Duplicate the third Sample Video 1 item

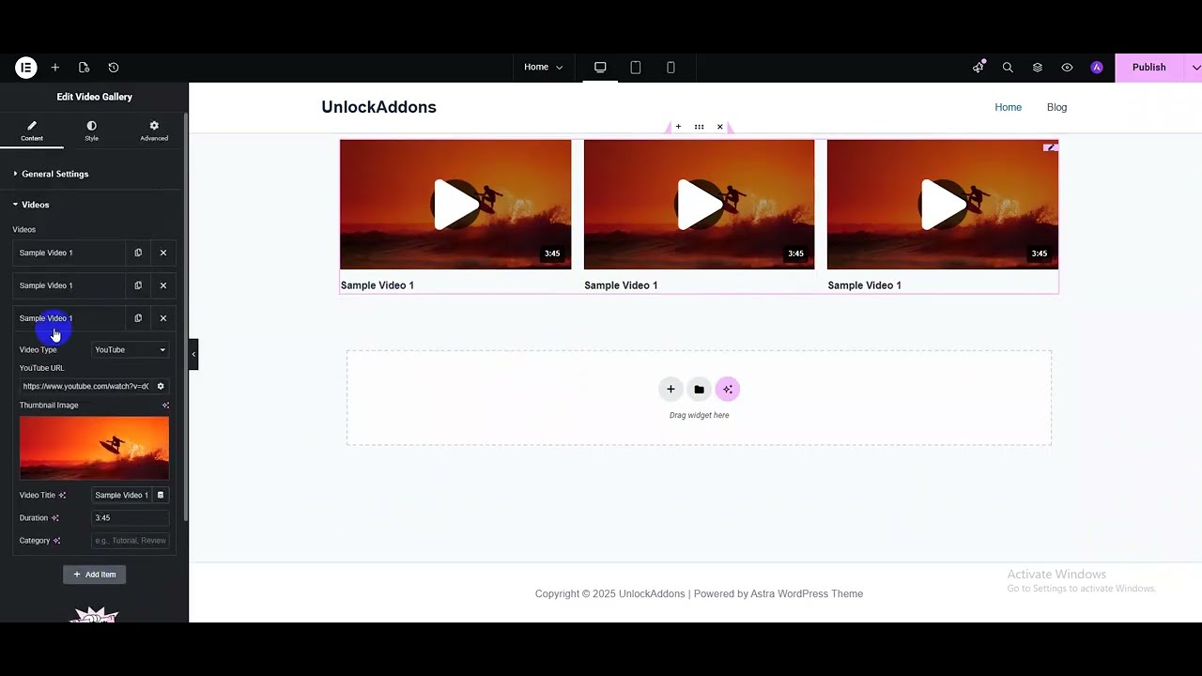(138, 318)
